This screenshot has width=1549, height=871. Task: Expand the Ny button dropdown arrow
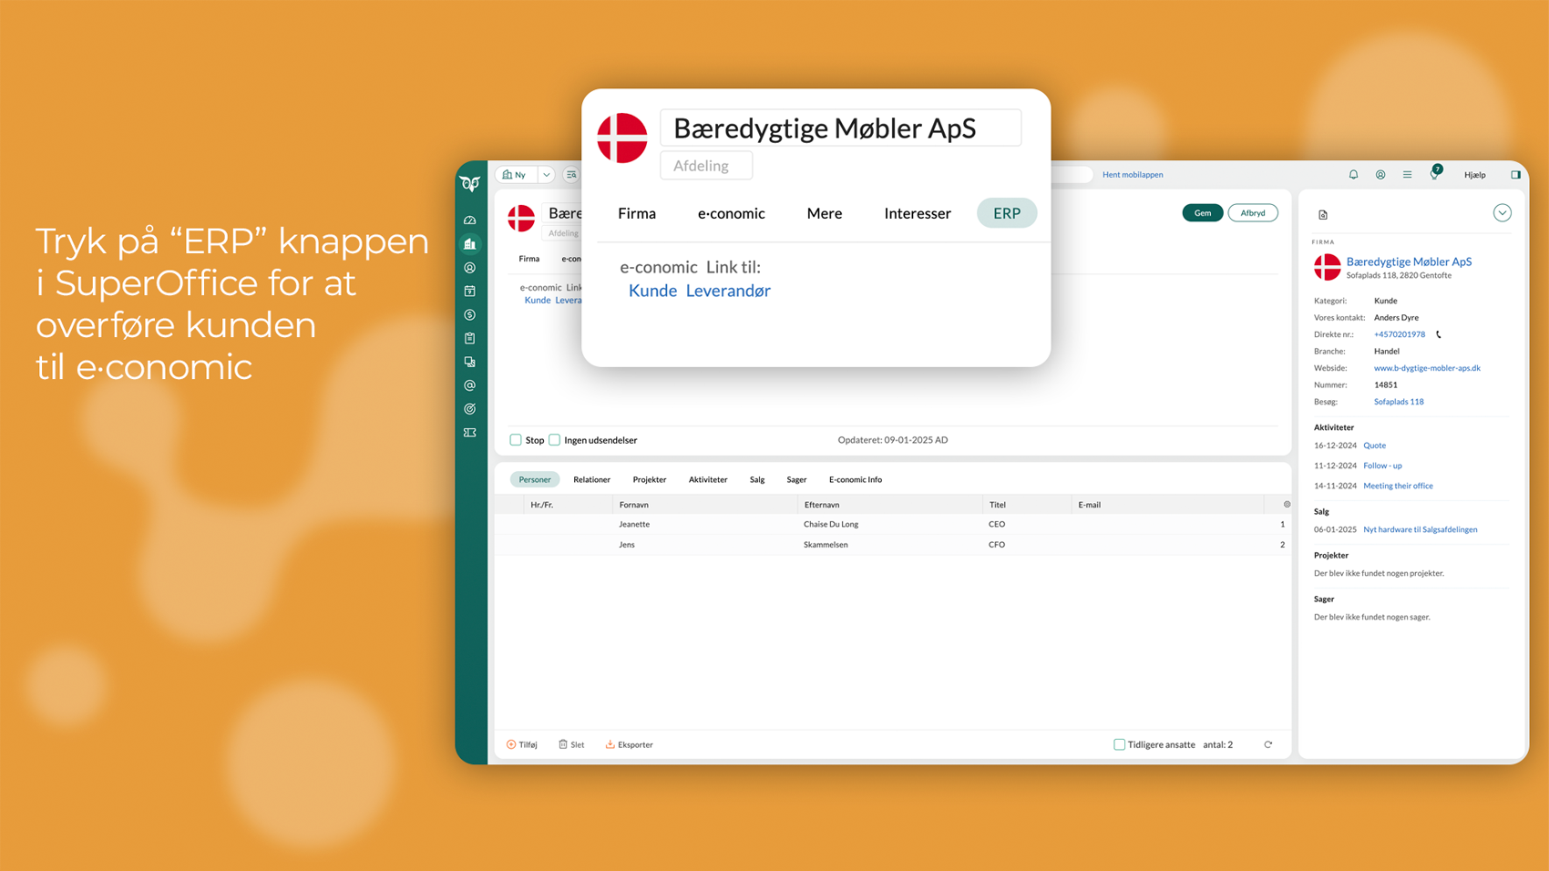546,175
